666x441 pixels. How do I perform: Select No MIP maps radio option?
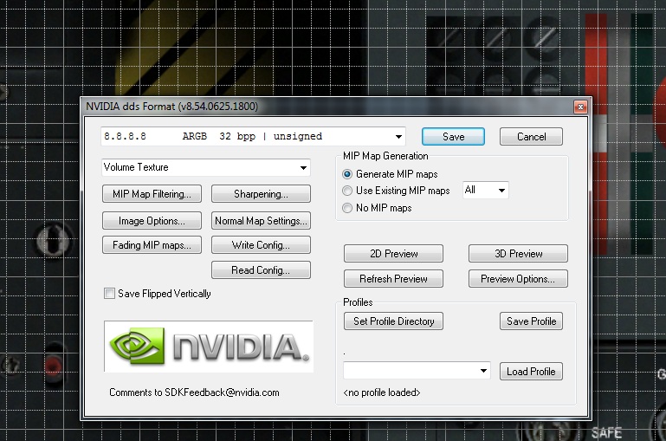pyautogui.click(x=347, y=208)
